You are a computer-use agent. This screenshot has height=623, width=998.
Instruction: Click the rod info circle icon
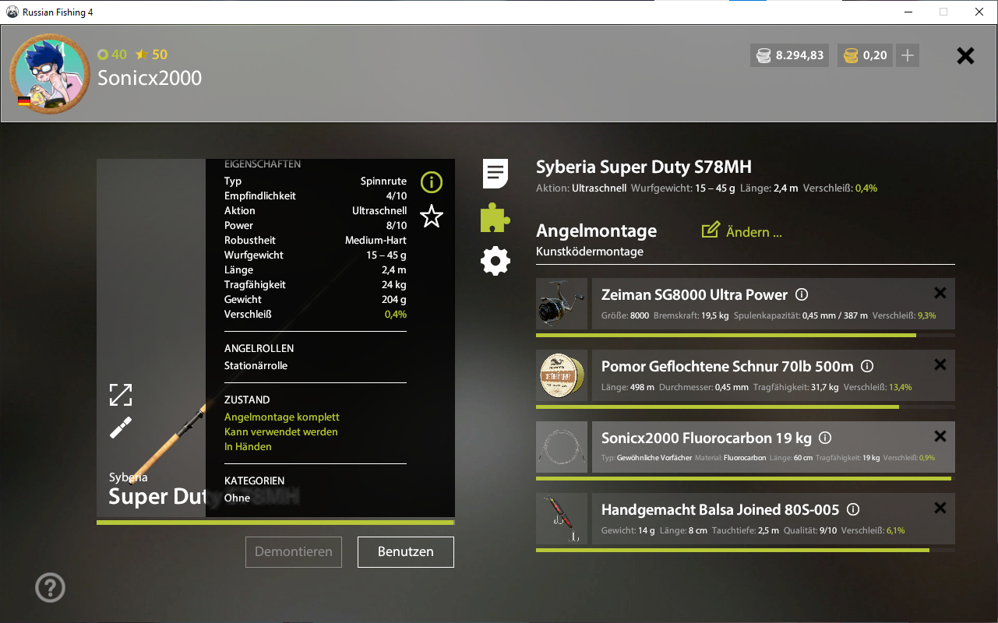(x=431, y=182)
